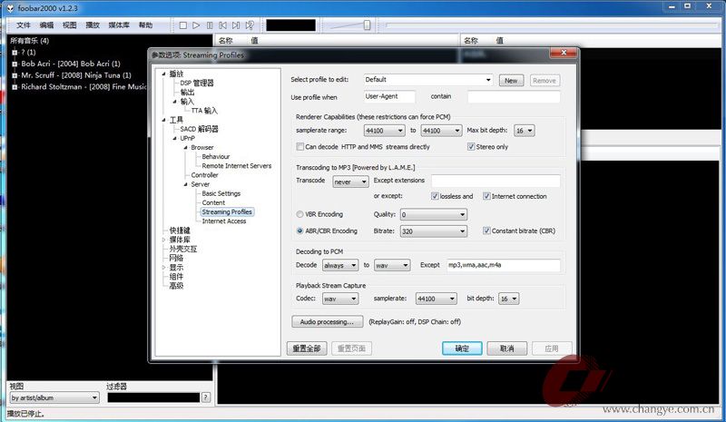Expand the 媒体库 preferences node
The image size is (726, 422).
click(x=163, y=240)
